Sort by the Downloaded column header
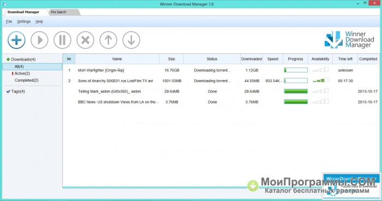 tap(252, 59)
